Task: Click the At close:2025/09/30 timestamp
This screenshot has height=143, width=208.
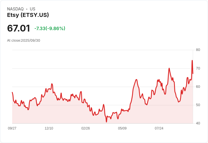Action: coord(23,40)
